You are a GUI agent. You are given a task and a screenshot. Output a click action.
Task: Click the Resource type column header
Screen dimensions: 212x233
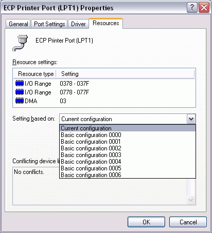click(36, 74)
